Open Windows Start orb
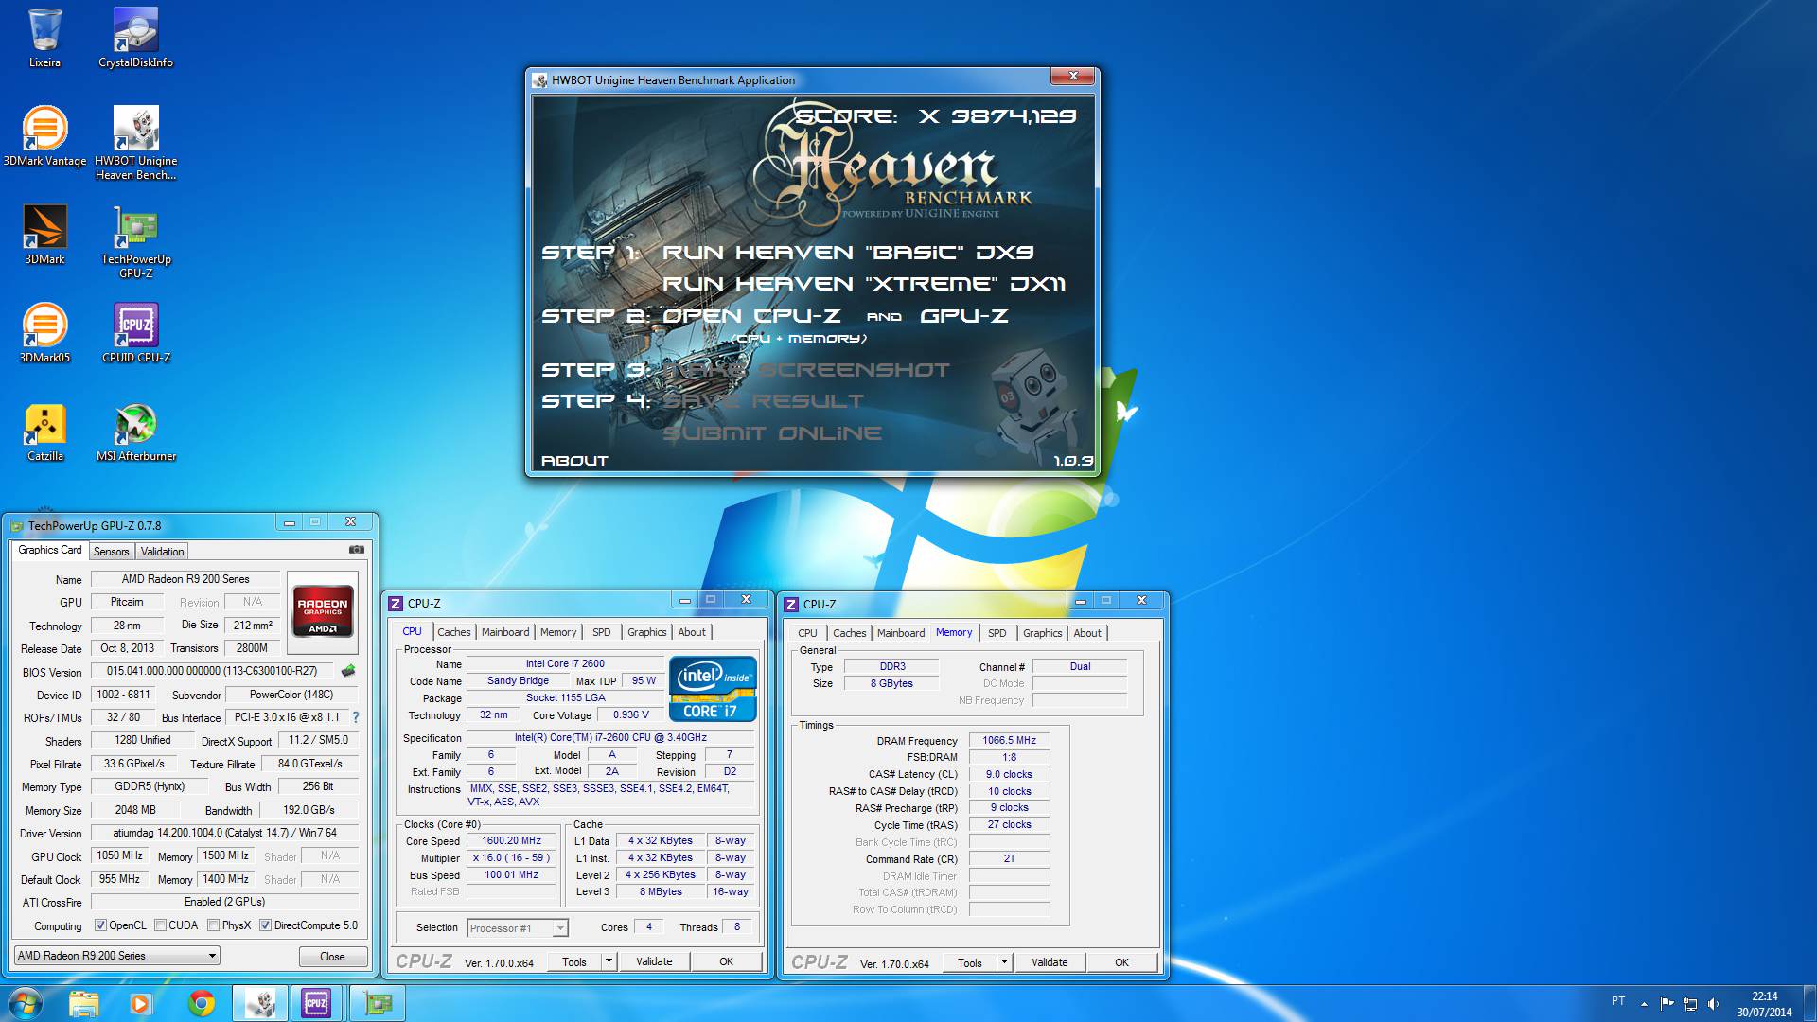 tap(26, 1003)
